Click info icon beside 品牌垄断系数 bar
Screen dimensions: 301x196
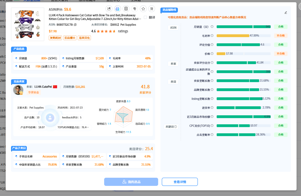tap(212, 90)
